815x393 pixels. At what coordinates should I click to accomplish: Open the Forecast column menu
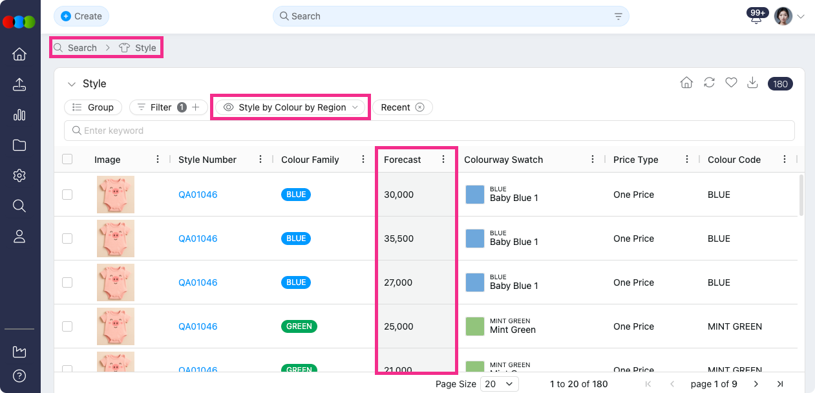(443, 160)
